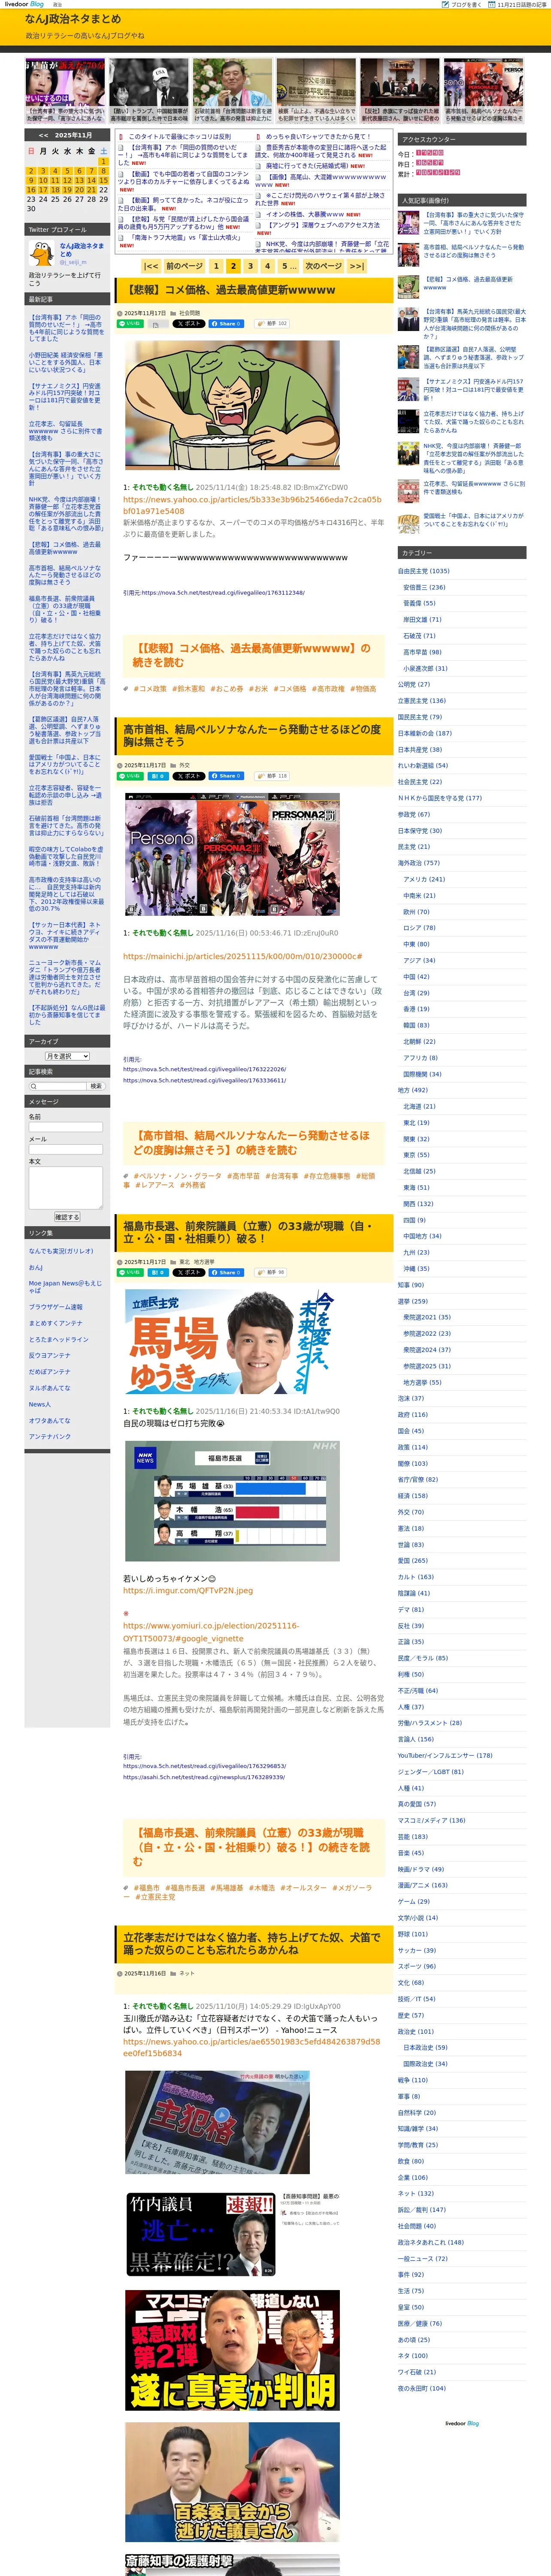551x2576 pixels.
Task: Click the Persona game covers image
Action: [232, 855]
